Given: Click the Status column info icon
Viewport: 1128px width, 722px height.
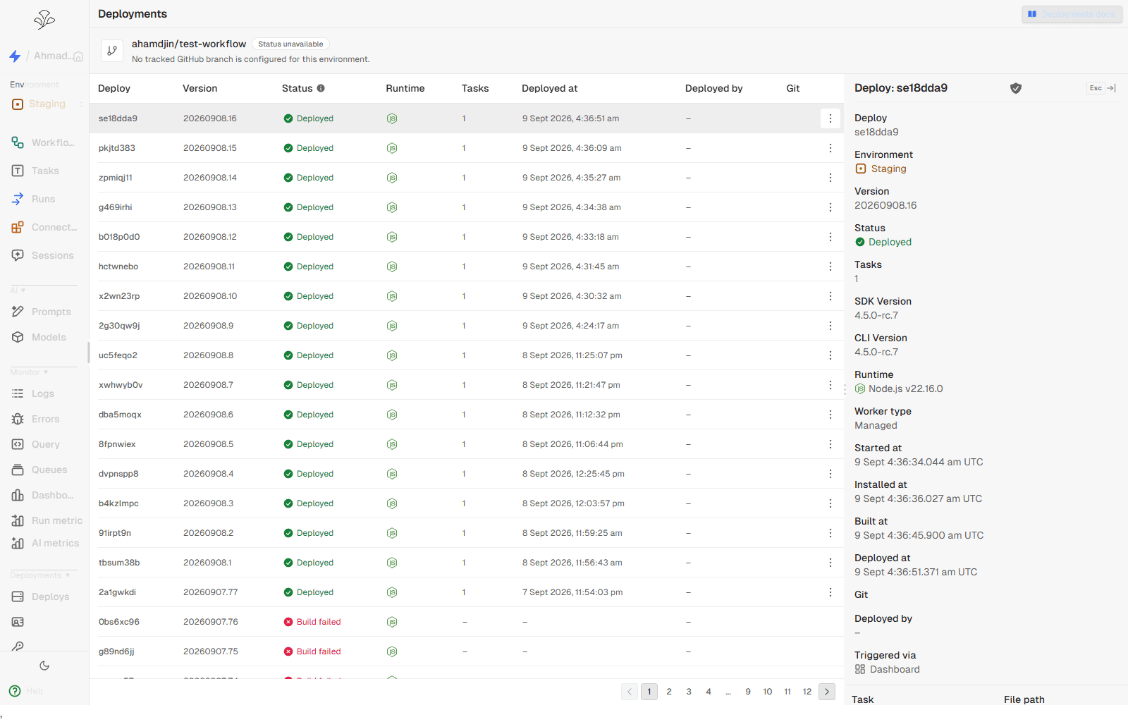Looking at the screenshot, I should pyautogui.click(x=321, y=88).
